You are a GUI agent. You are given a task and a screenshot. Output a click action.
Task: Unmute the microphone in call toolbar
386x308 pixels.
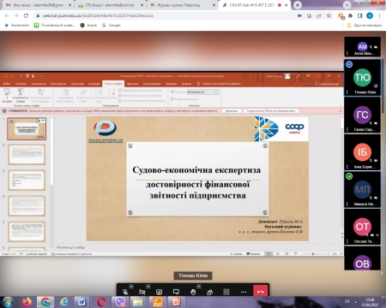(125, 292)
